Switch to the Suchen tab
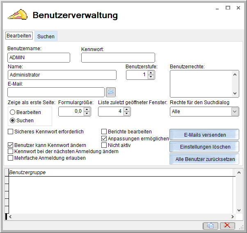The image size is (247, 233). (x=46, y=36)
